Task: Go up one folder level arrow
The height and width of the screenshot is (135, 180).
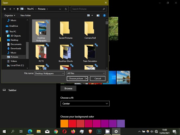Action: point(18,9)
